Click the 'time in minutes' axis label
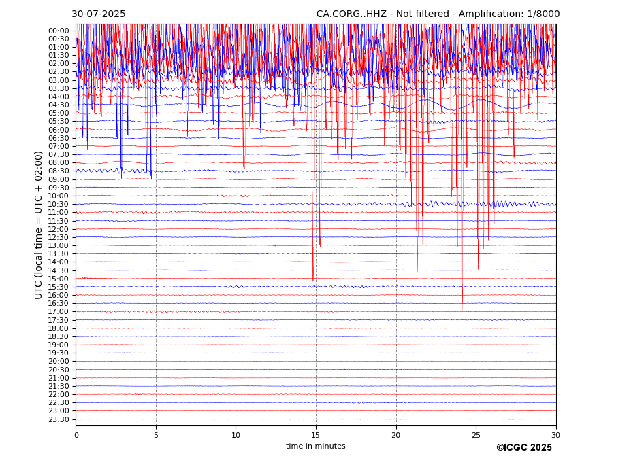The image size is (631, 473). click(316, 446)
